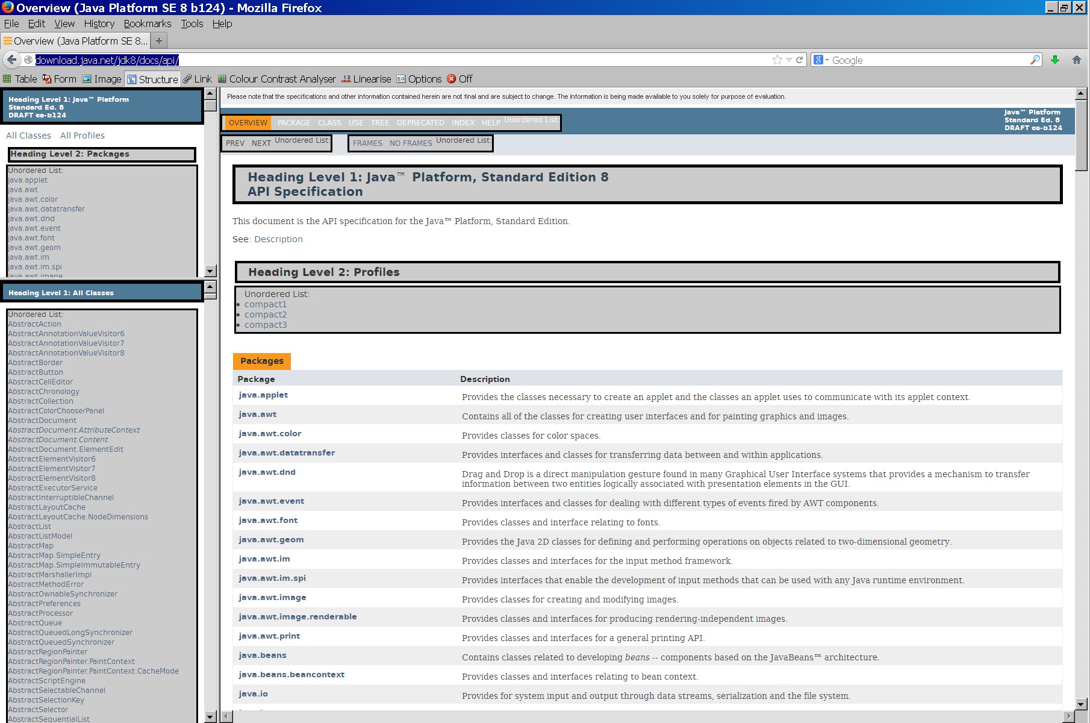Open the Bookmarks menu

(148, 23)
